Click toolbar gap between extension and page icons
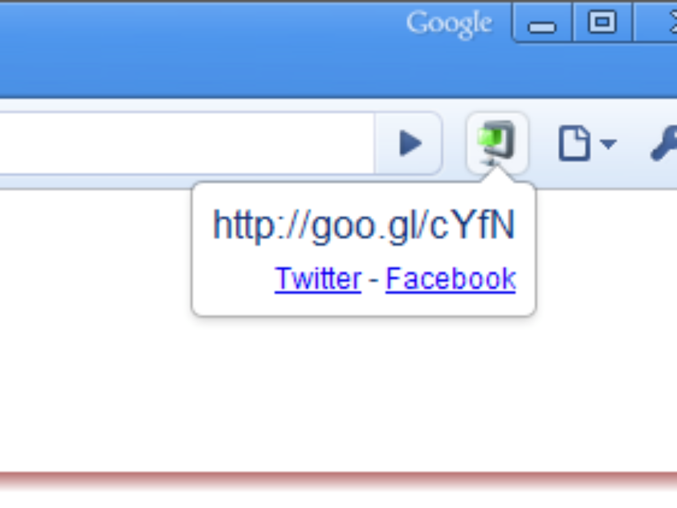677x508 pixels. 543,144
